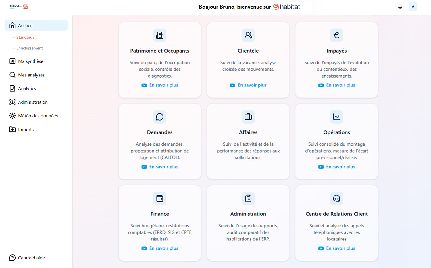Click the Opérations chart icon
This screenshot has width=431, height=268.
click(x=336, y=117)
